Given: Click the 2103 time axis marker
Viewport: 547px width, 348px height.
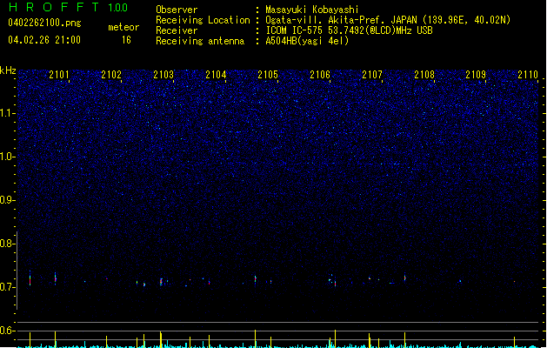Looking at the screenshot, I should pyautogui.click(x=163, y=75).
